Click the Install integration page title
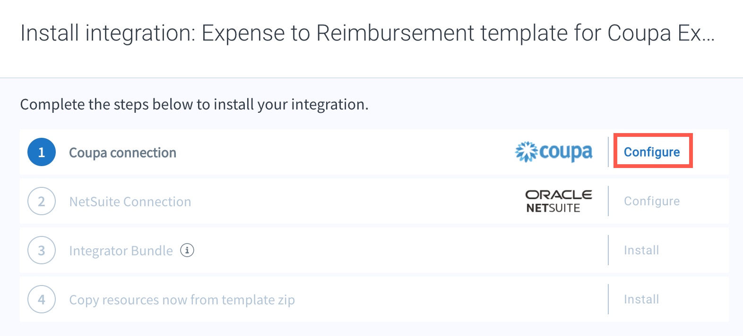Screen dimensions: 743x336 click(x=367, y=34)
